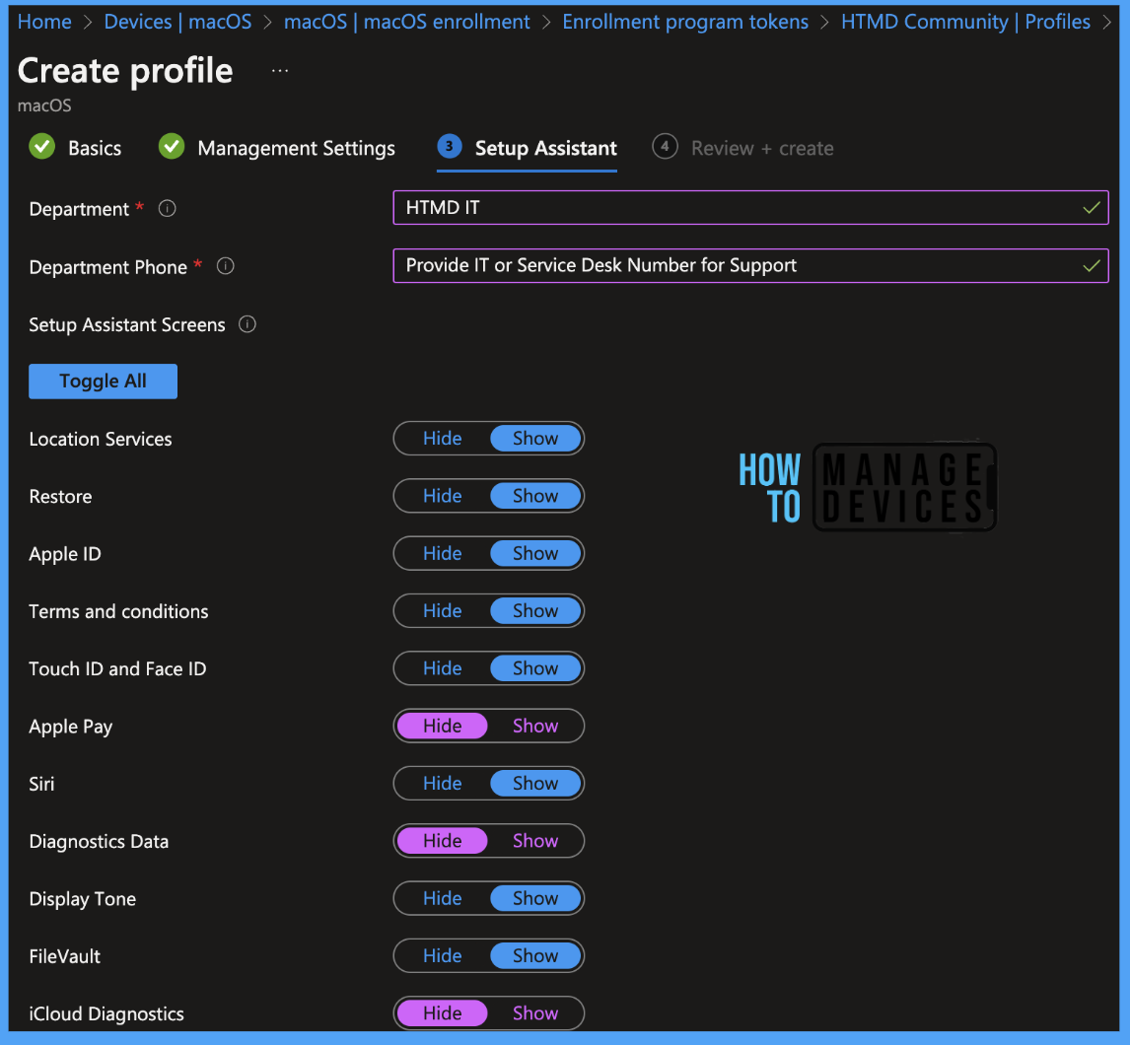Set Terms and conditions to Hide
1130x1045 pixels.
click(443, 610)
